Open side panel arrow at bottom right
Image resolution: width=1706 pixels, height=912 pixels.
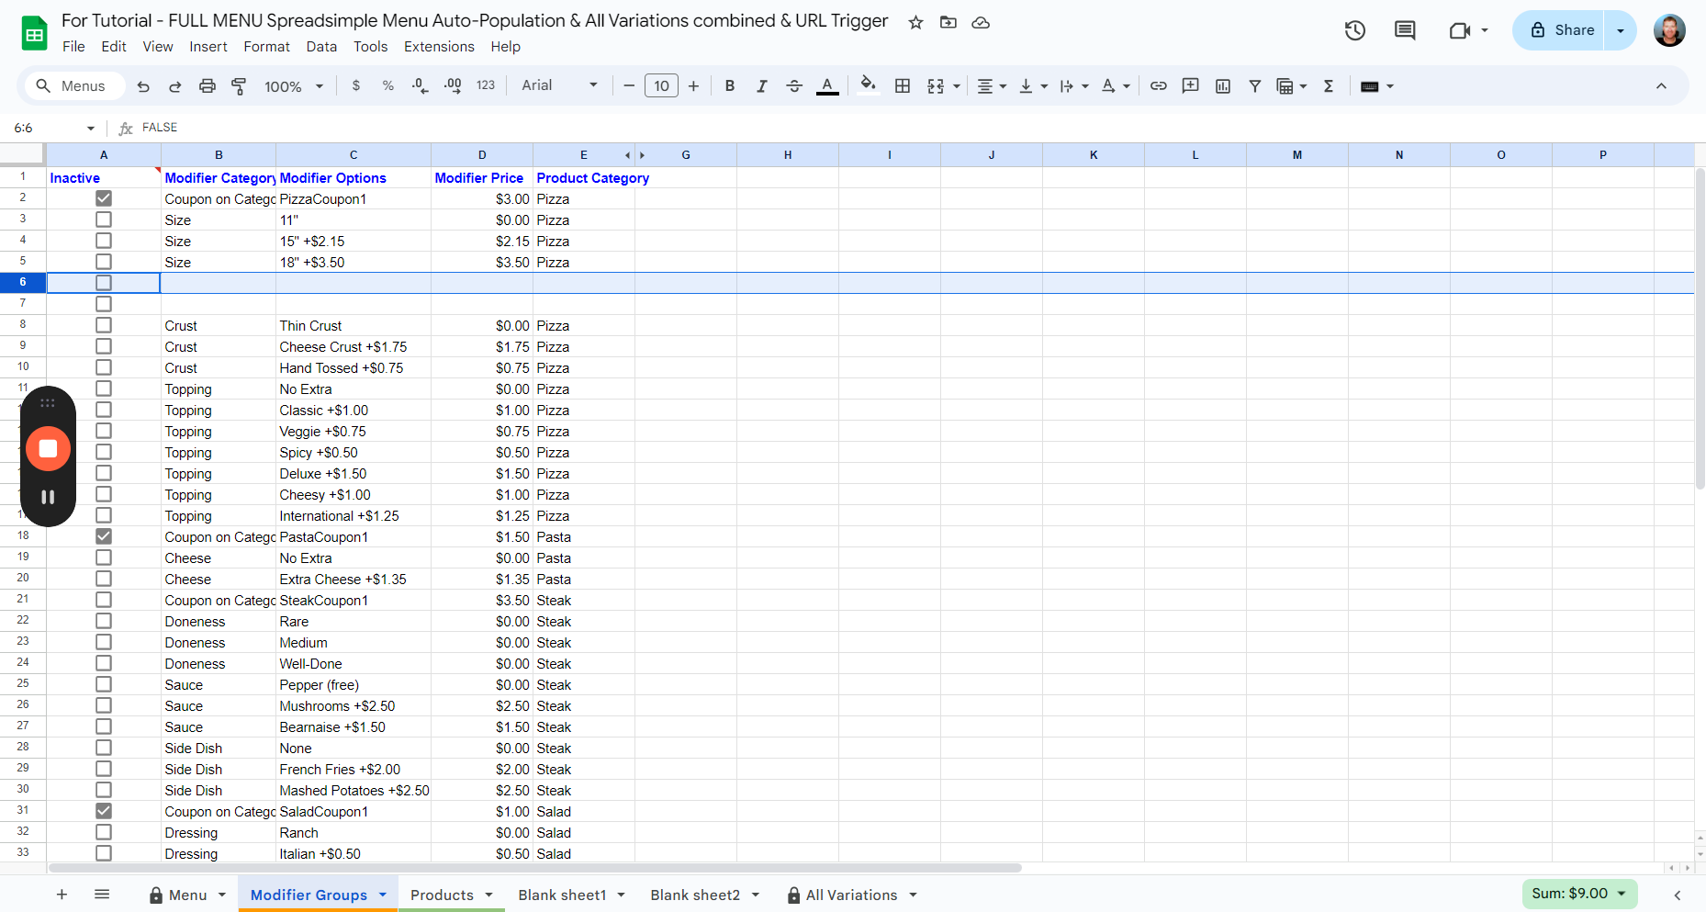click(x=1677, y=895)
